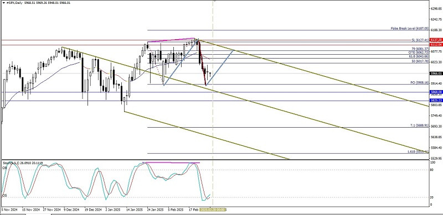
Task: Click the 1.618 extension level label
Action: click(x=418, y=152)
